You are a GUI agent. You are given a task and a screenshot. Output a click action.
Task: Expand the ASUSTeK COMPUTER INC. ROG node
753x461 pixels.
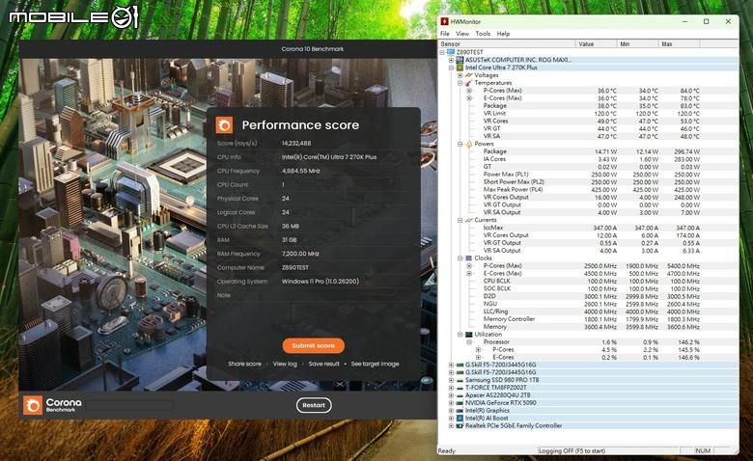(x=451, y=60)
